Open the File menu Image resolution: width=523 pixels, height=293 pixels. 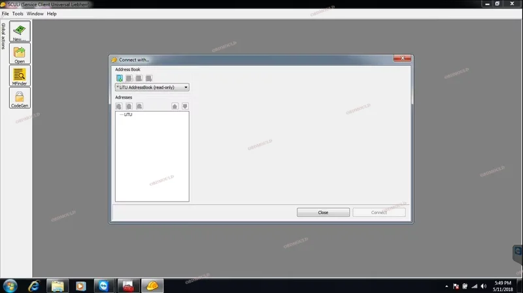(x=5, y=14)
